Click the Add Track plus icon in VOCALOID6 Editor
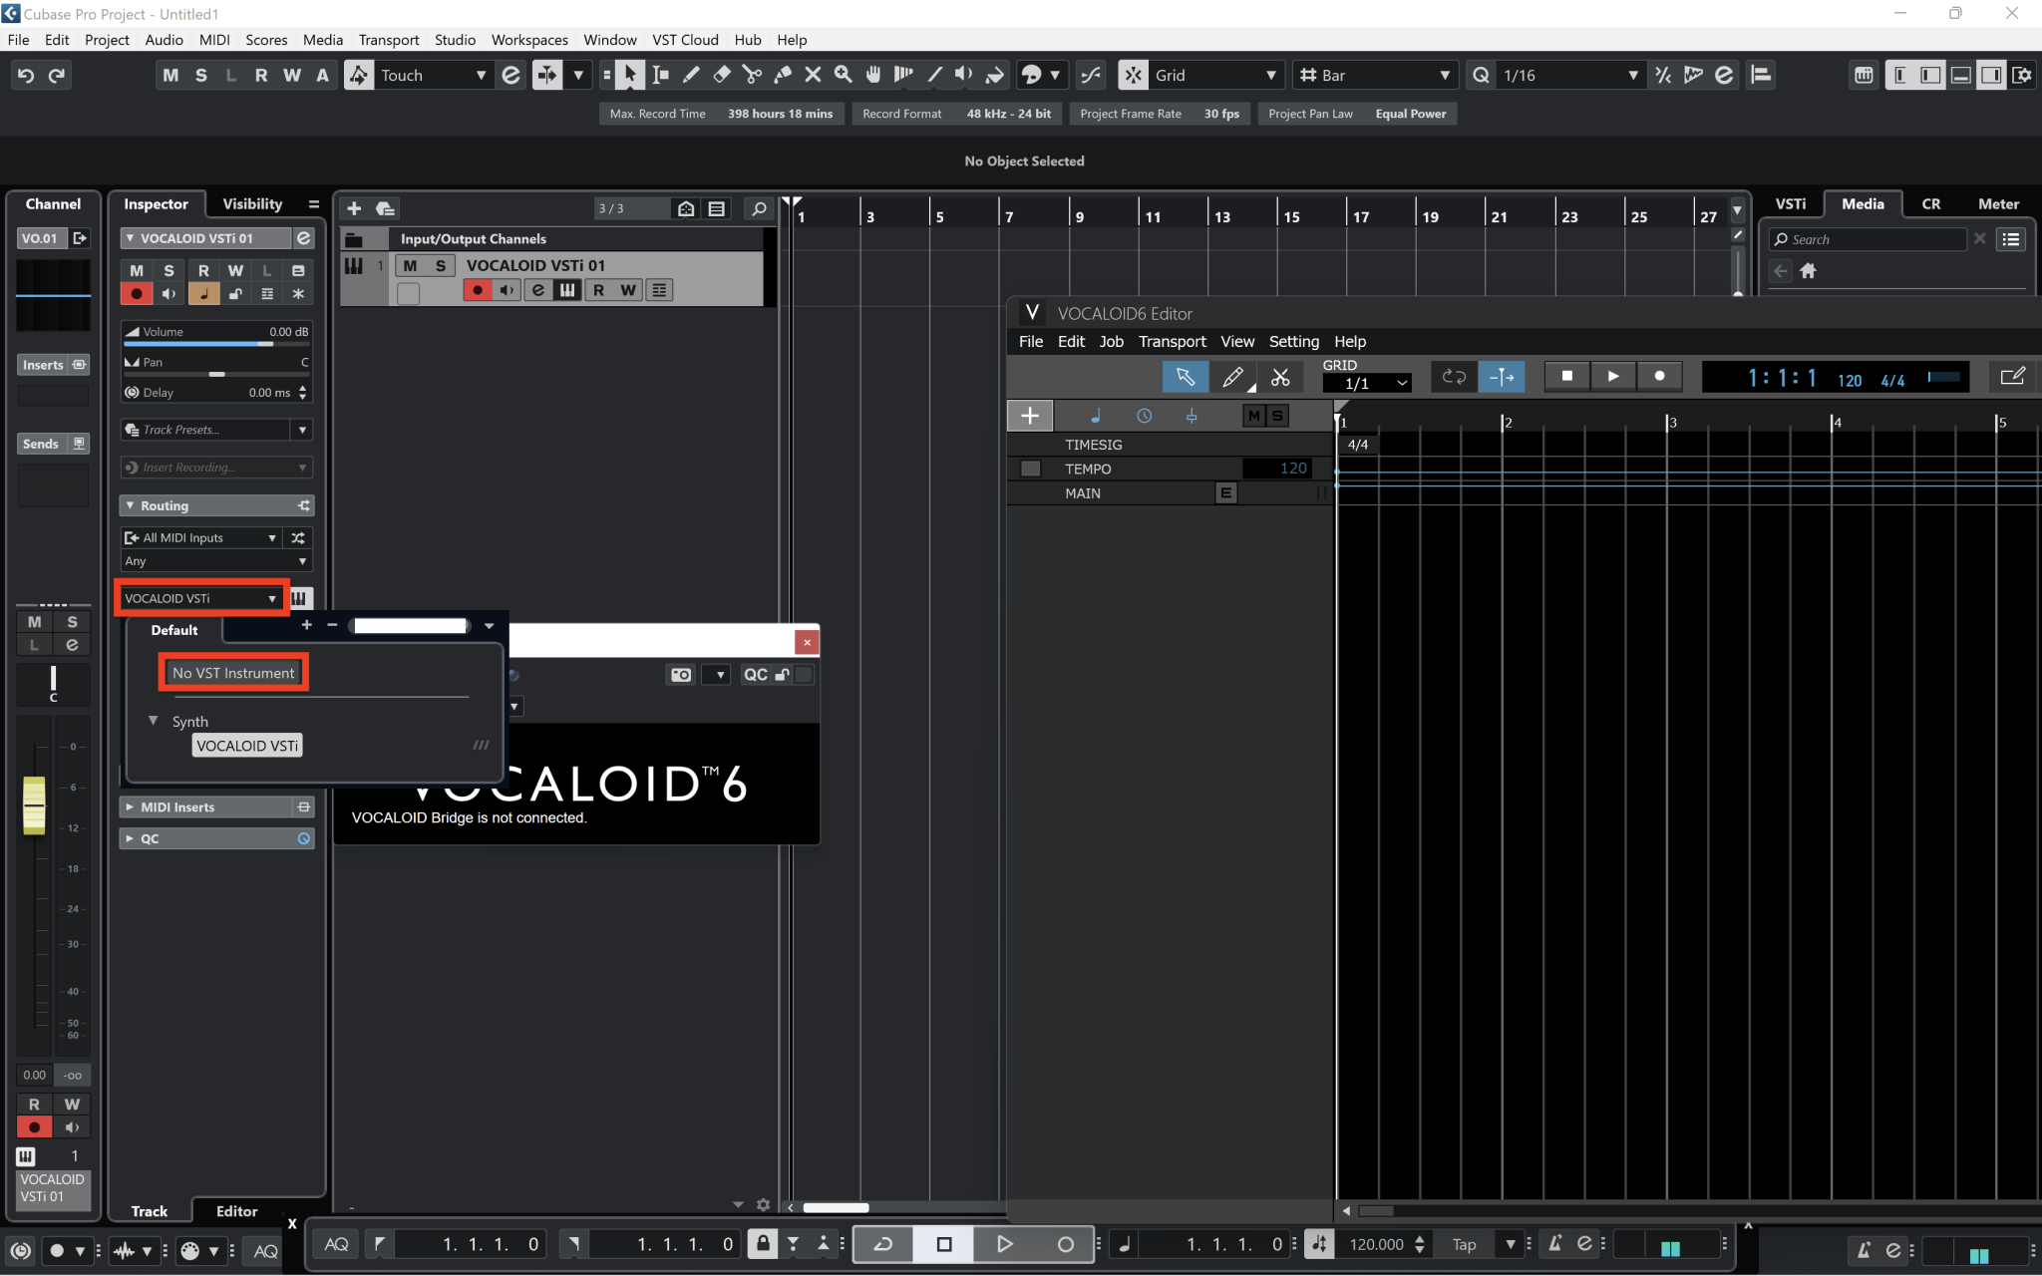The image size is (2042, 1276). (x=1029, y=415)
